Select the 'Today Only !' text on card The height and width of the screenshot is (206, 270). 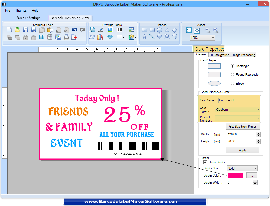tap(97, 98)
